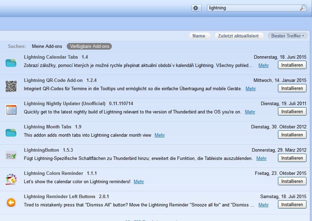Click the date Donnerstag, 29. März 2012

tap(279, 150)
